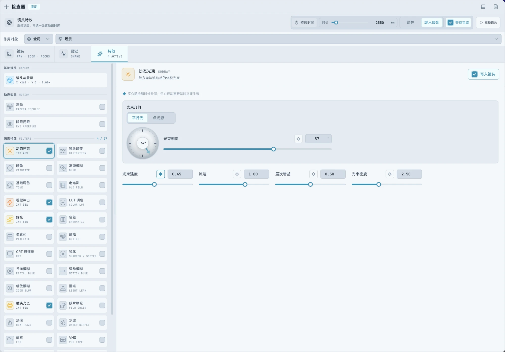
Task: Click the 运动模糊 arrow icon
Action: (63, 271)
